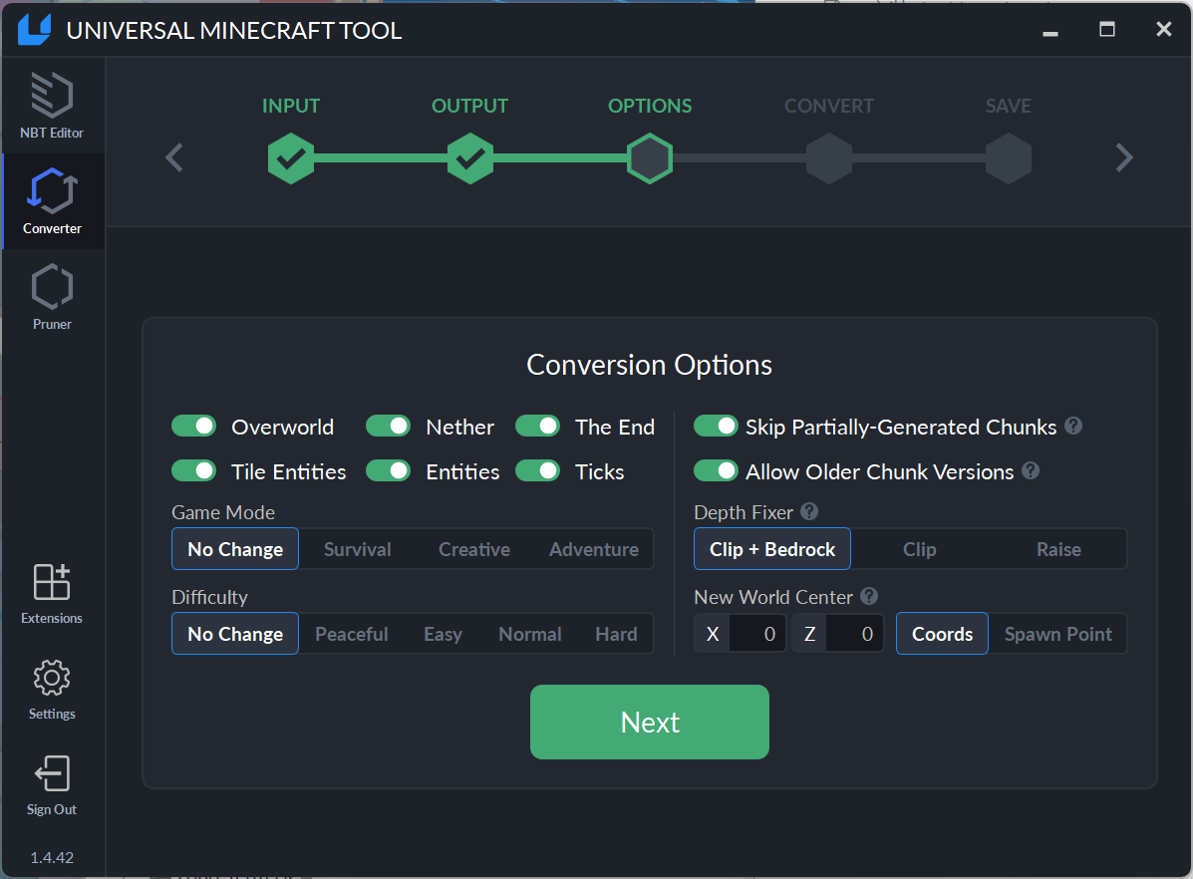This screenshot has width=1193, height=879.
Task: Click the OUTPUT step label
Action: pyautogui.click(x=470, y=106)
